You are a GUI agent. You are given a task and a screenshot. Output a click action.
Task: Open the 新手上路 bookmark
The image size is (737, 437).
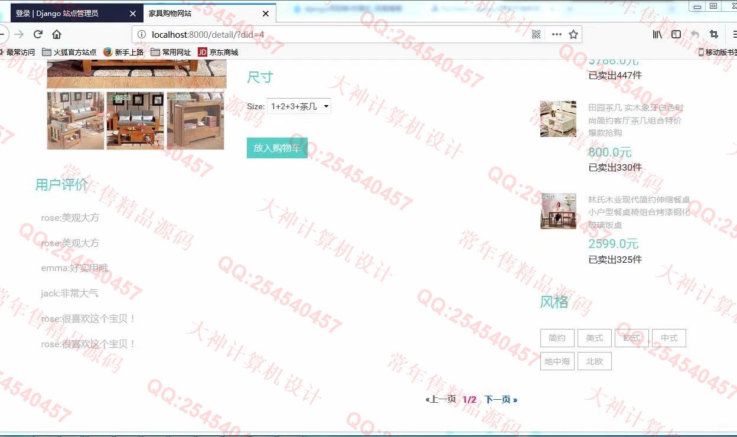123,52
